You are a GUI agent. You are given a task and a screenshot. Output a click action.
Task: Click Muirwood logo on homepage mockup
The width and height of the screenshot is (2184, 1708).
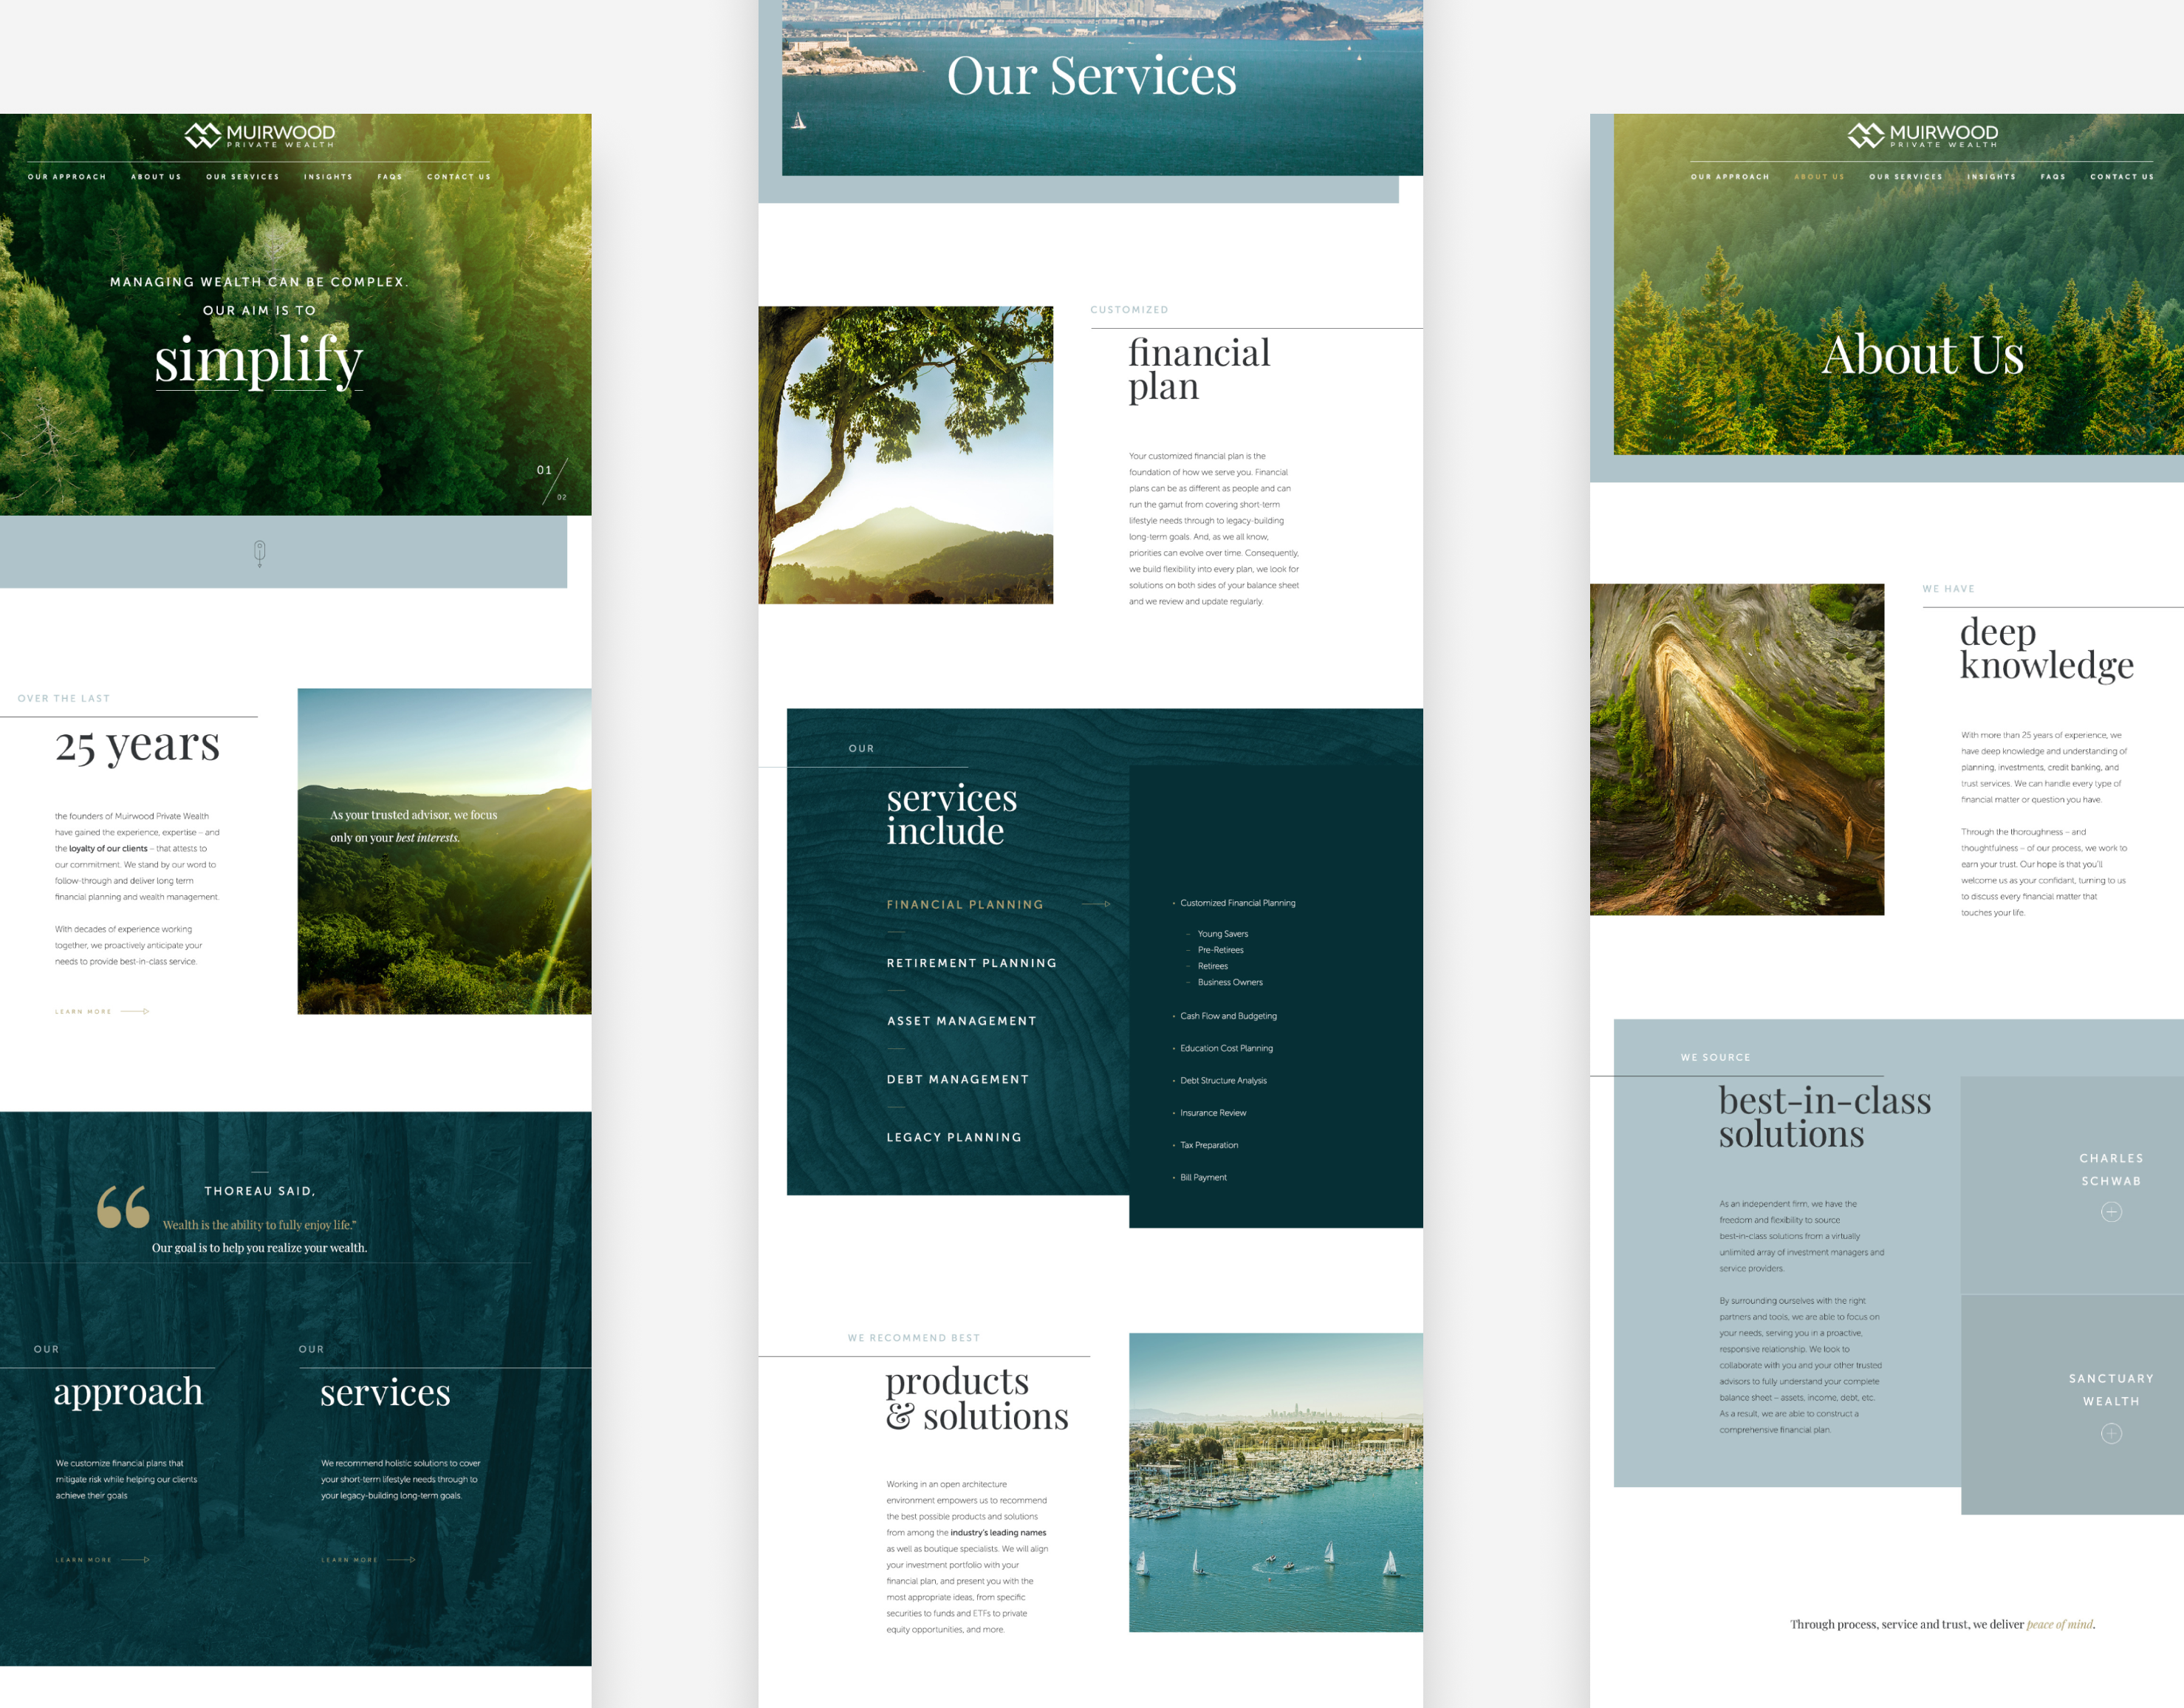pos(259,135)
